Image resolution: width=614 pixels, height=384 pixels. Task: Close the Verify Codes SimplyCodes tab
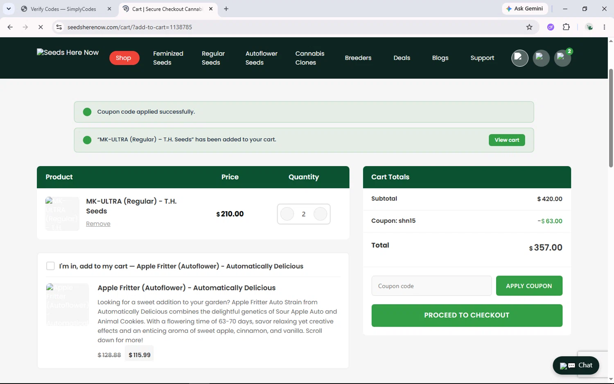(x=109, y=9)
